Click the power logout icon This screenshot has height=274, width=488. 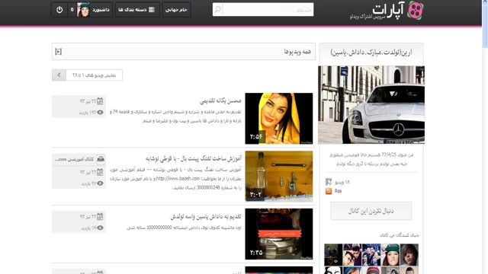59,10
